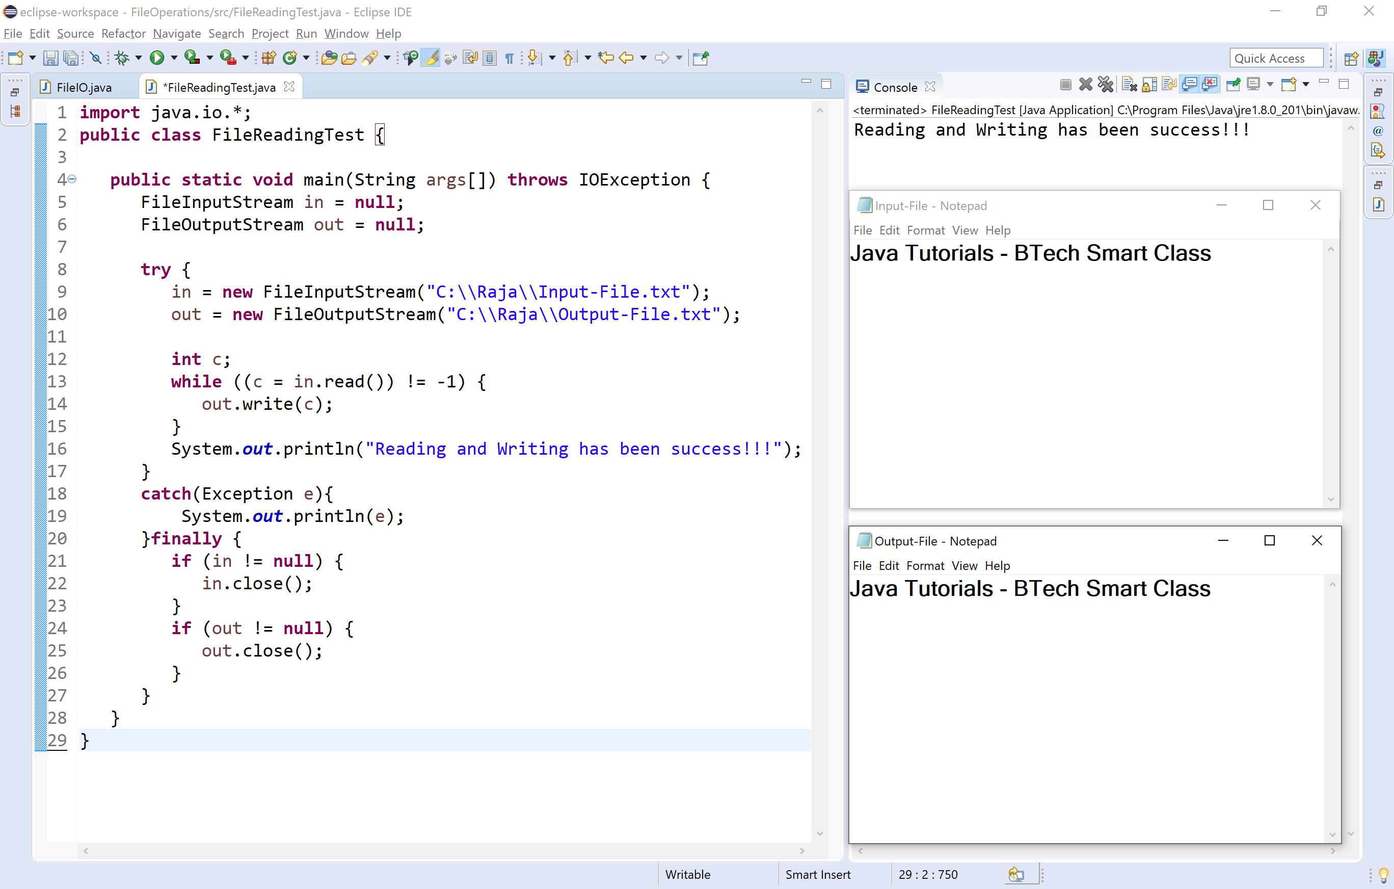This screenshot has height=889, width=1394.
Task: Click the Quick Access search field
Action: tap(1275, 58)
